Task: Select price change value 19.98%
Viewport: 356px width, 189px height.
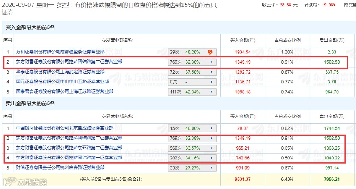Action: coord(329,5)
